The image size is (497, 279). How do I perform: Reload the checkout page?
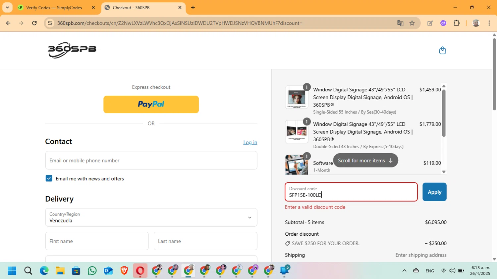(34, 23)
